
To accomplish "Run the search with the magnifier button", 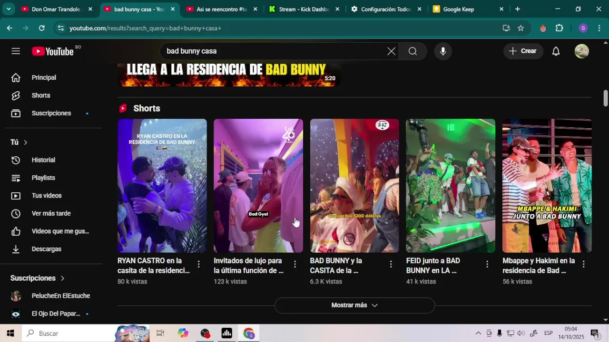I will point(413,51).
